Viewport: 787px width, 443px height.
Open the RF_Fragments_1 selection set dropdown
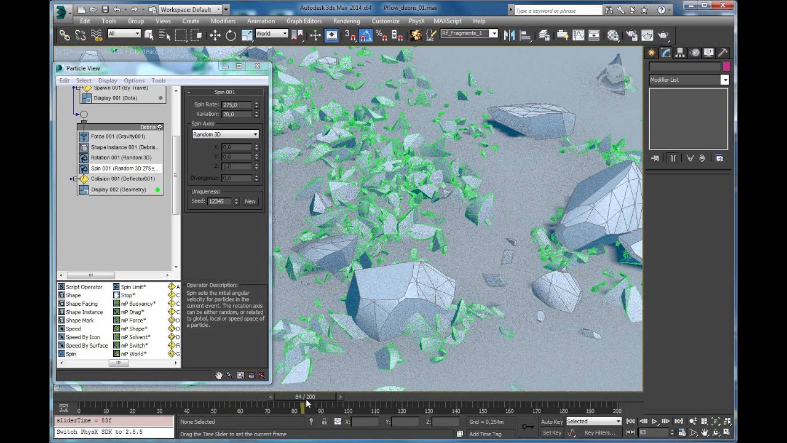click(x=469, y=34)
